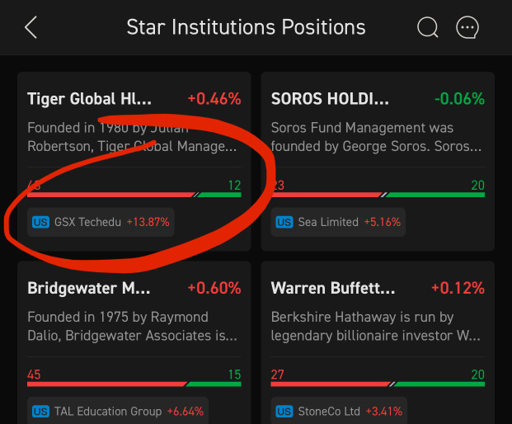This screenshot has width=512, height=424.
Task: Tap Bridgewater red count 45
Action: pos(34,375)
